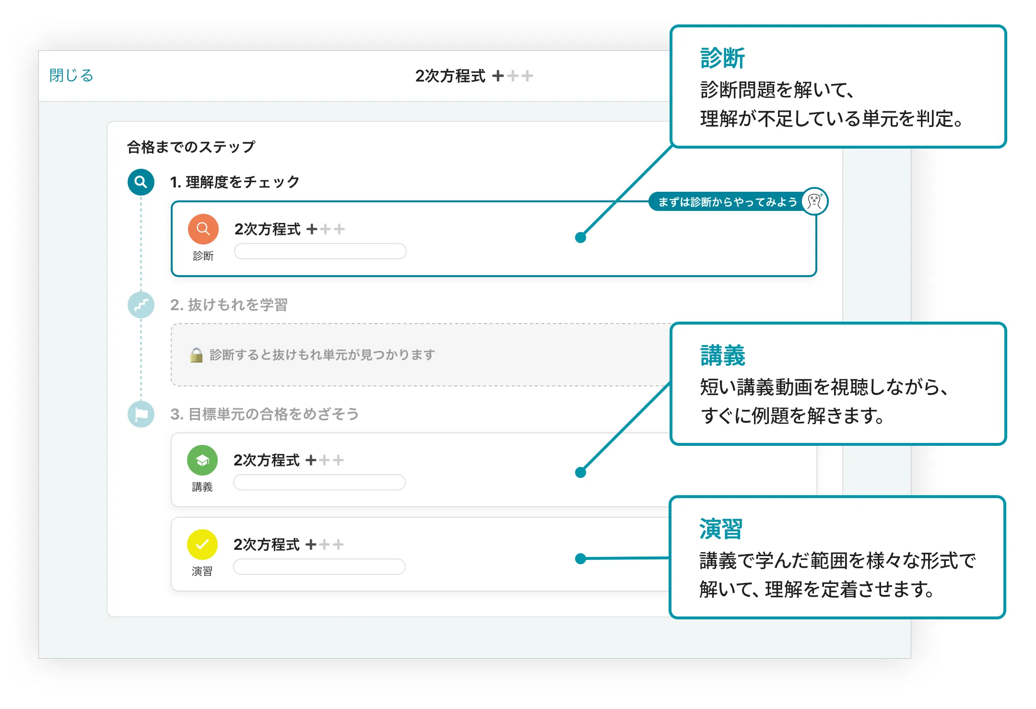The image size is (1036, 709).
Task: Open the 診断 card for 2次方程式
Action: coord(494,239)
